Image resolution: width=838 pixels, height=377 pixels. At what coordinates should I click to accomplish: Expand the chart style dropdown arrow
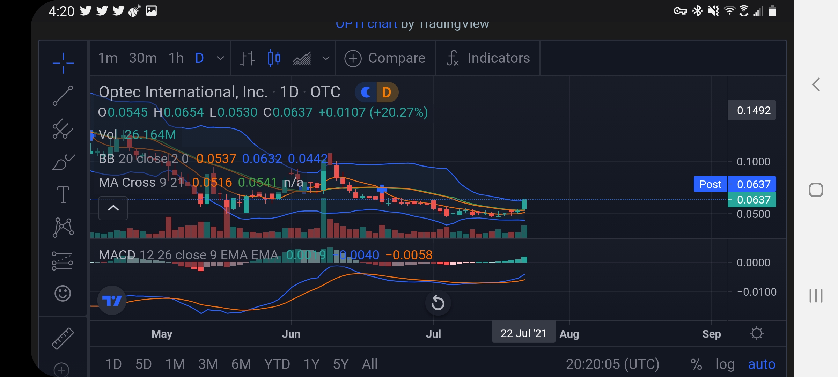tap(325, 58)
